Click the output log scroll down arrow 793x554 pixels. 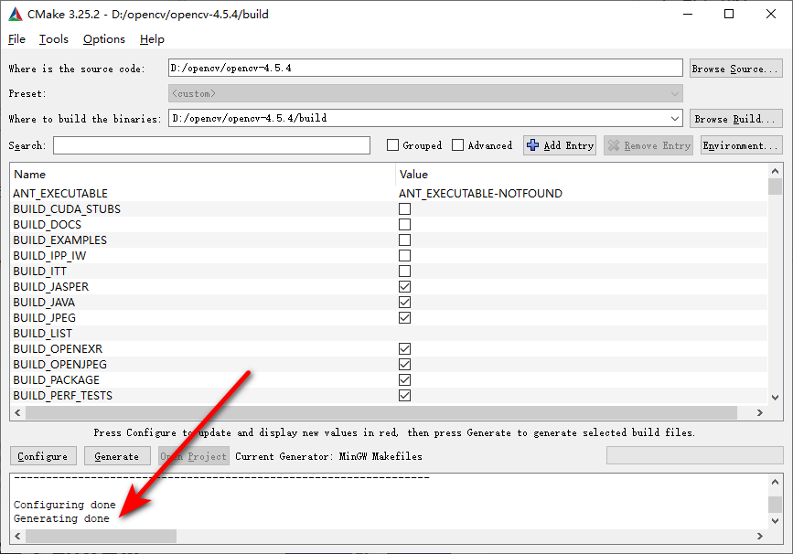click(x=776, y=521)
